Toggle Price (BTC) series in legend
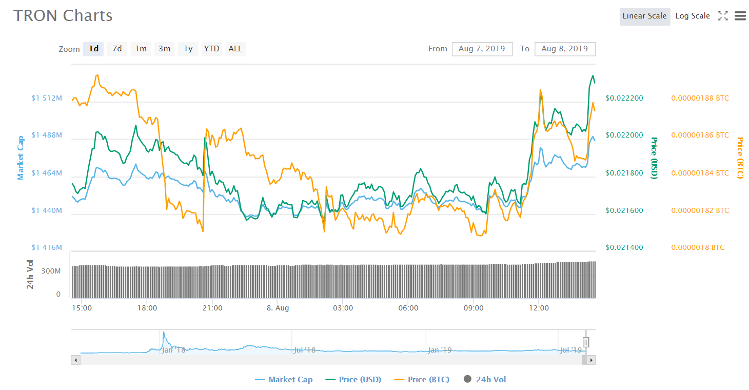The image size is (749, 390). click(x=422, y=380)
